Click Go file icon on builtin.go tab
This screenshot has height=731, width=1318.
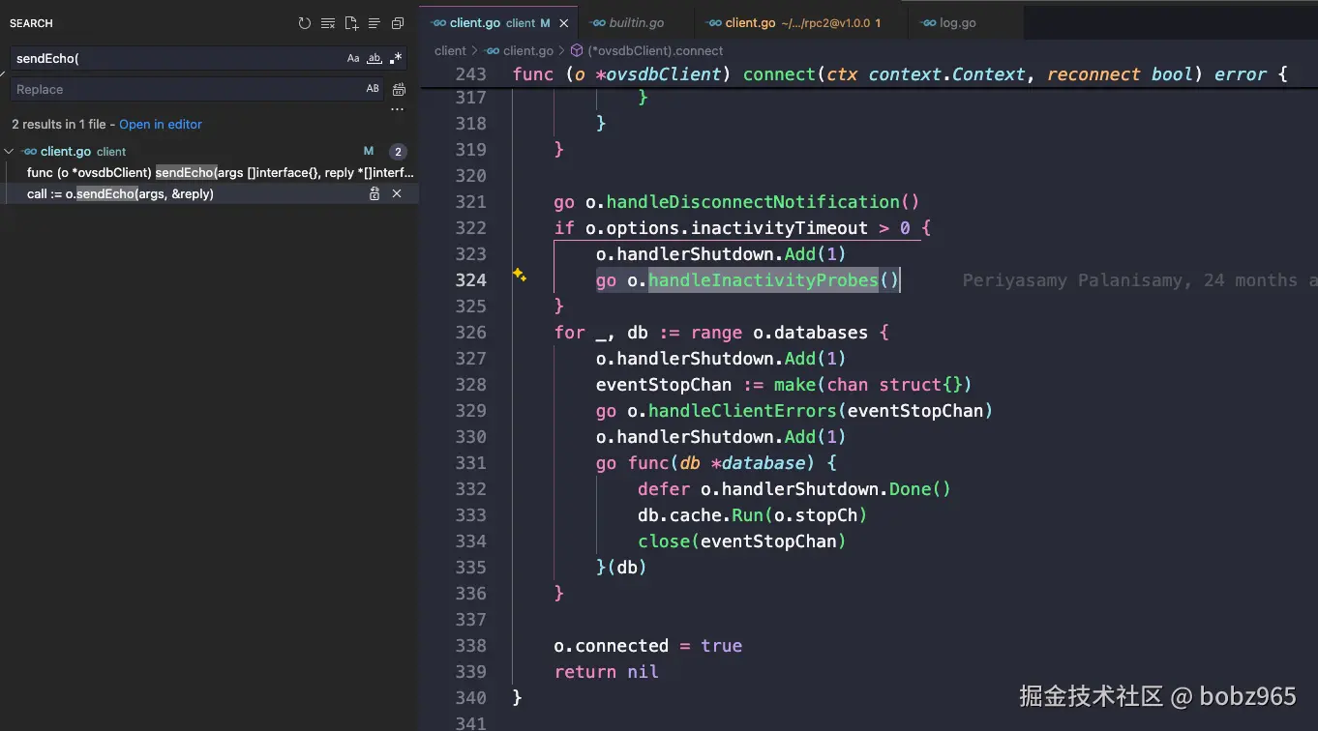click(597, 22)
